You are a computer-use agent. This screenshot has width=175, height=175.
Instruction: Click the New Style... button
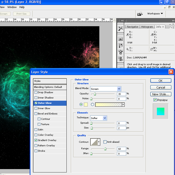161,94
